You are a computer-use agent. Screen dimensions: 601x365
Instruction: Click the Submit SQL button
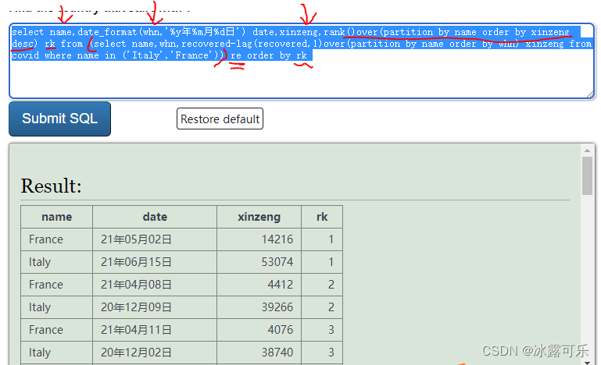point(60,119)
